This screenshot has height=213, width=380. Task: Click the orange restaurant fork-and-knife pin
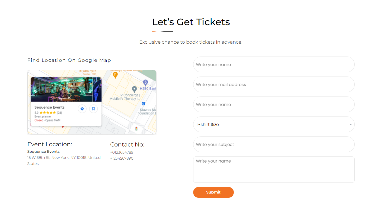click(x=115, y=75)
